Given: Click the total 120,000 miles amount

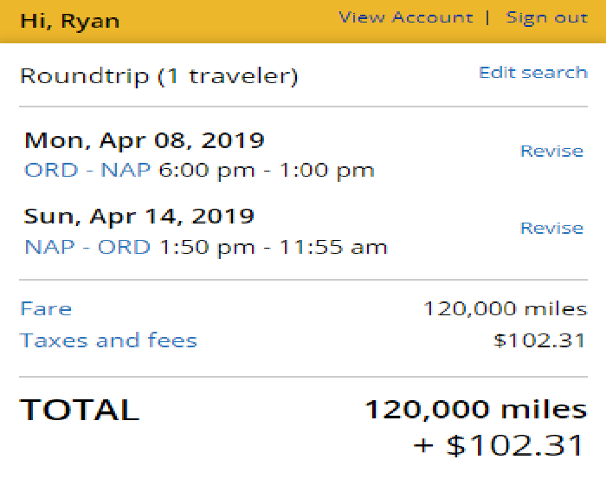Looking at the screenshot, I should 475,409.
